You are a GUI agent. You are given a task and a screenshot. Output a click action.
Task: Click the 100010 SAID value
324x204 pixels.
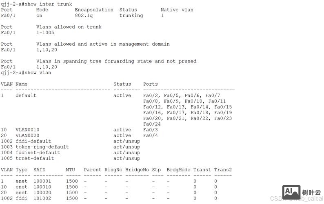[42, 187]
